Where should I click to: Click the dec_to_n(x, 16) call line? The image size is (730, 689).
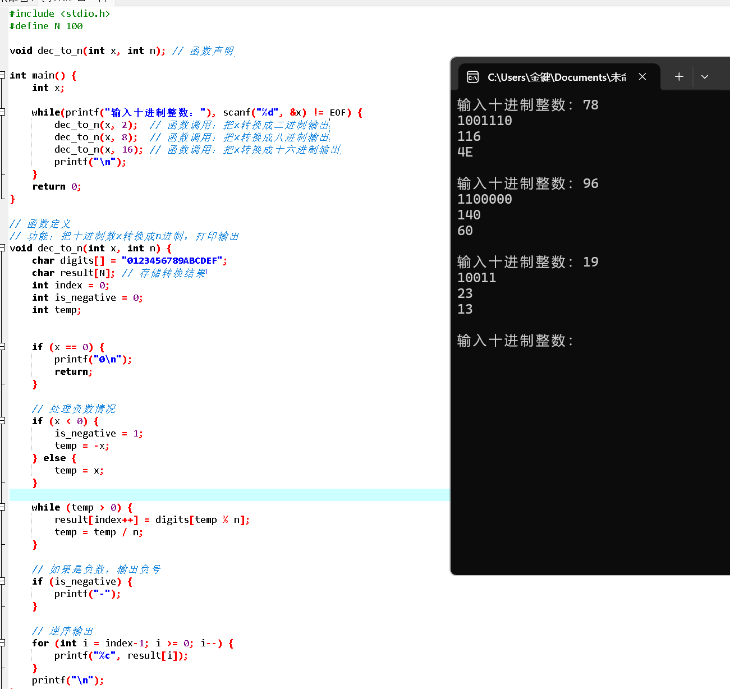tap(198, 149)
